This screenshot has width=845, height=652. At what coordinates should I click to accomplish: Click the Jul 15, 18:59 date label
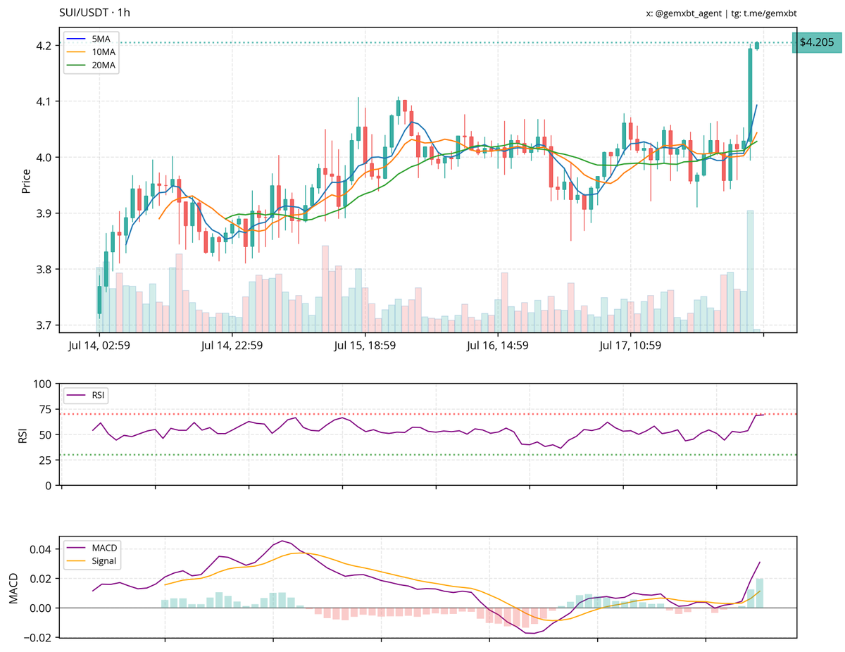pos(365,346)
